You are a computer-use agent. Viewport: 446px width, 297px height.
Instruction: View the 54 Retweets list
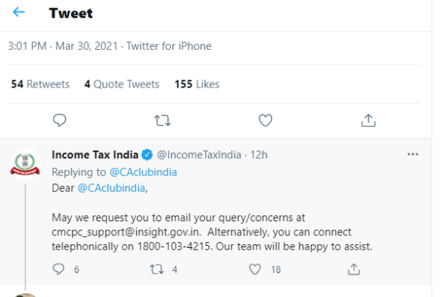pyautogui.click(x=40, y=84)
